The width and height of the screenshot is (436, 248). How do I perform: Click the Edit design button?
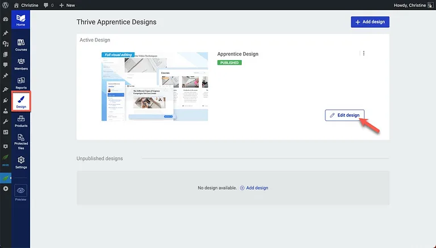[345, 115]
